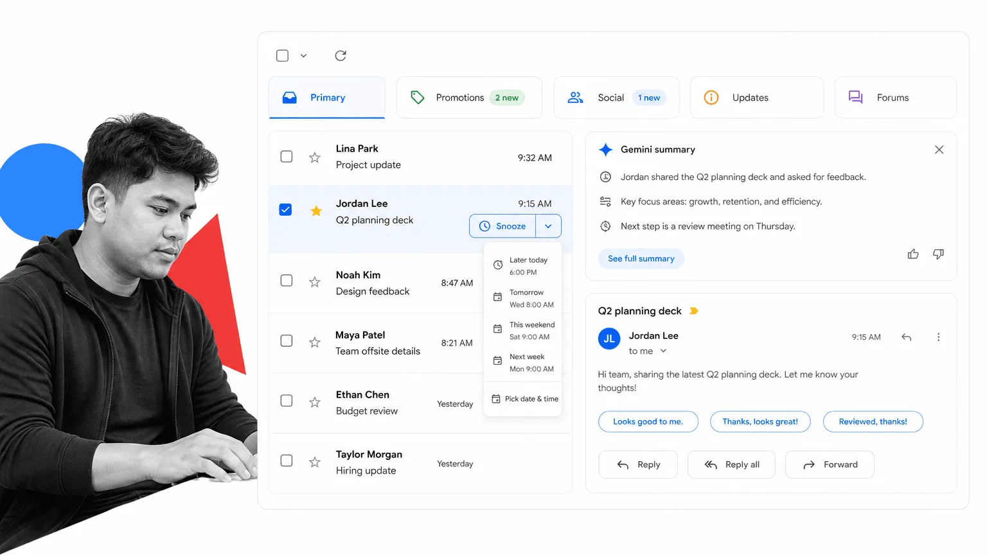Select Pick date & time option
This screenshot has width=987, height=555.
coord(522,399)
